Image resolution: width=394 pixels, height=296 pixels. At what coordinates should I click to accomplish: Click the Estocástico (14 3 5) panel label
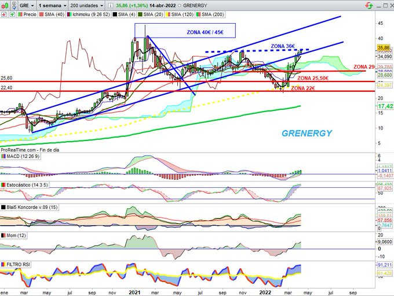coord(24,185)
